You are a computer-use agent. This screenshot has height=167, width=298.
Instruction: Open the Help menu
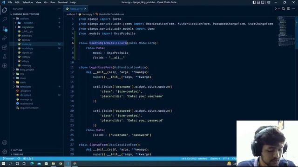(73, 2)
